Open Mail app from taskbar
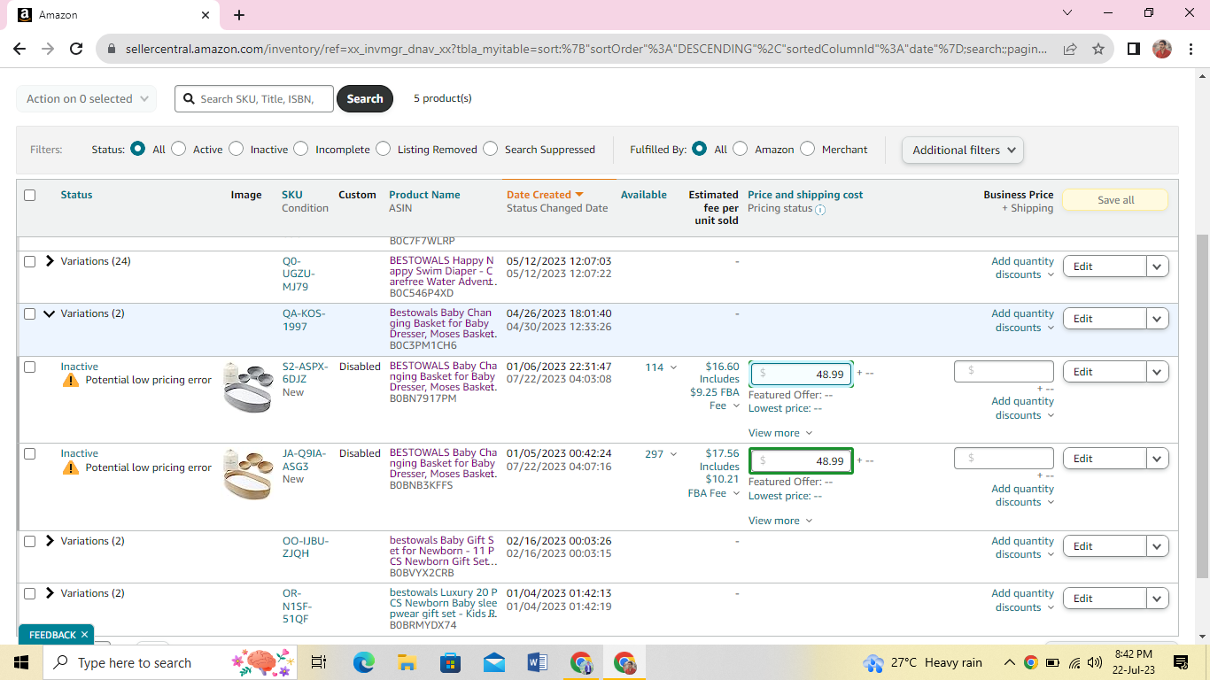1210x680 pixels. click(494, 662)
